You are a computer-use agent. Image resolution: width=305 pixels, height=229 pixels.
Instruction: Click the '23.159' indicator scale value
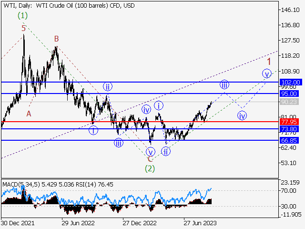pyautogui.click(x=290, y=182)
